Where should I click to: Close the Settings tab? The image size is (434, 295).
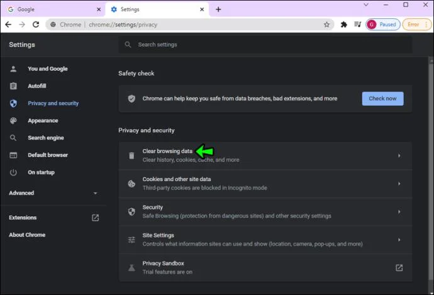(202, 9)
